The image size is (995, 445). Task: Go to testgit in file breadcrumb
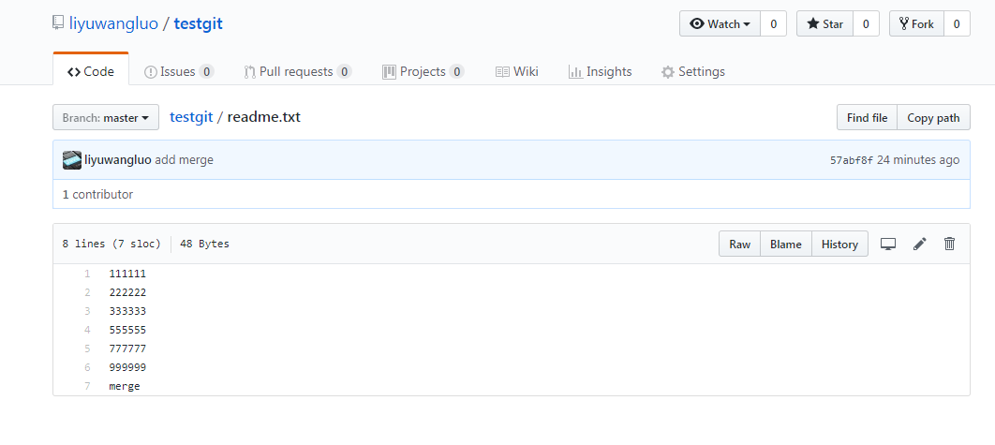coord(191,117)
